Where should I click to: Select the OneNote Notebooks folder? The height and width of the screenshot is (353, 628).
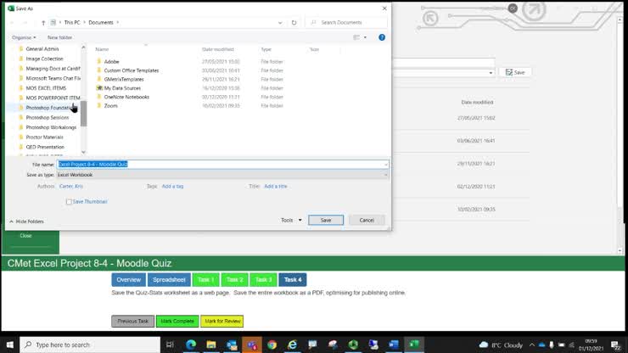click(126, 97)
